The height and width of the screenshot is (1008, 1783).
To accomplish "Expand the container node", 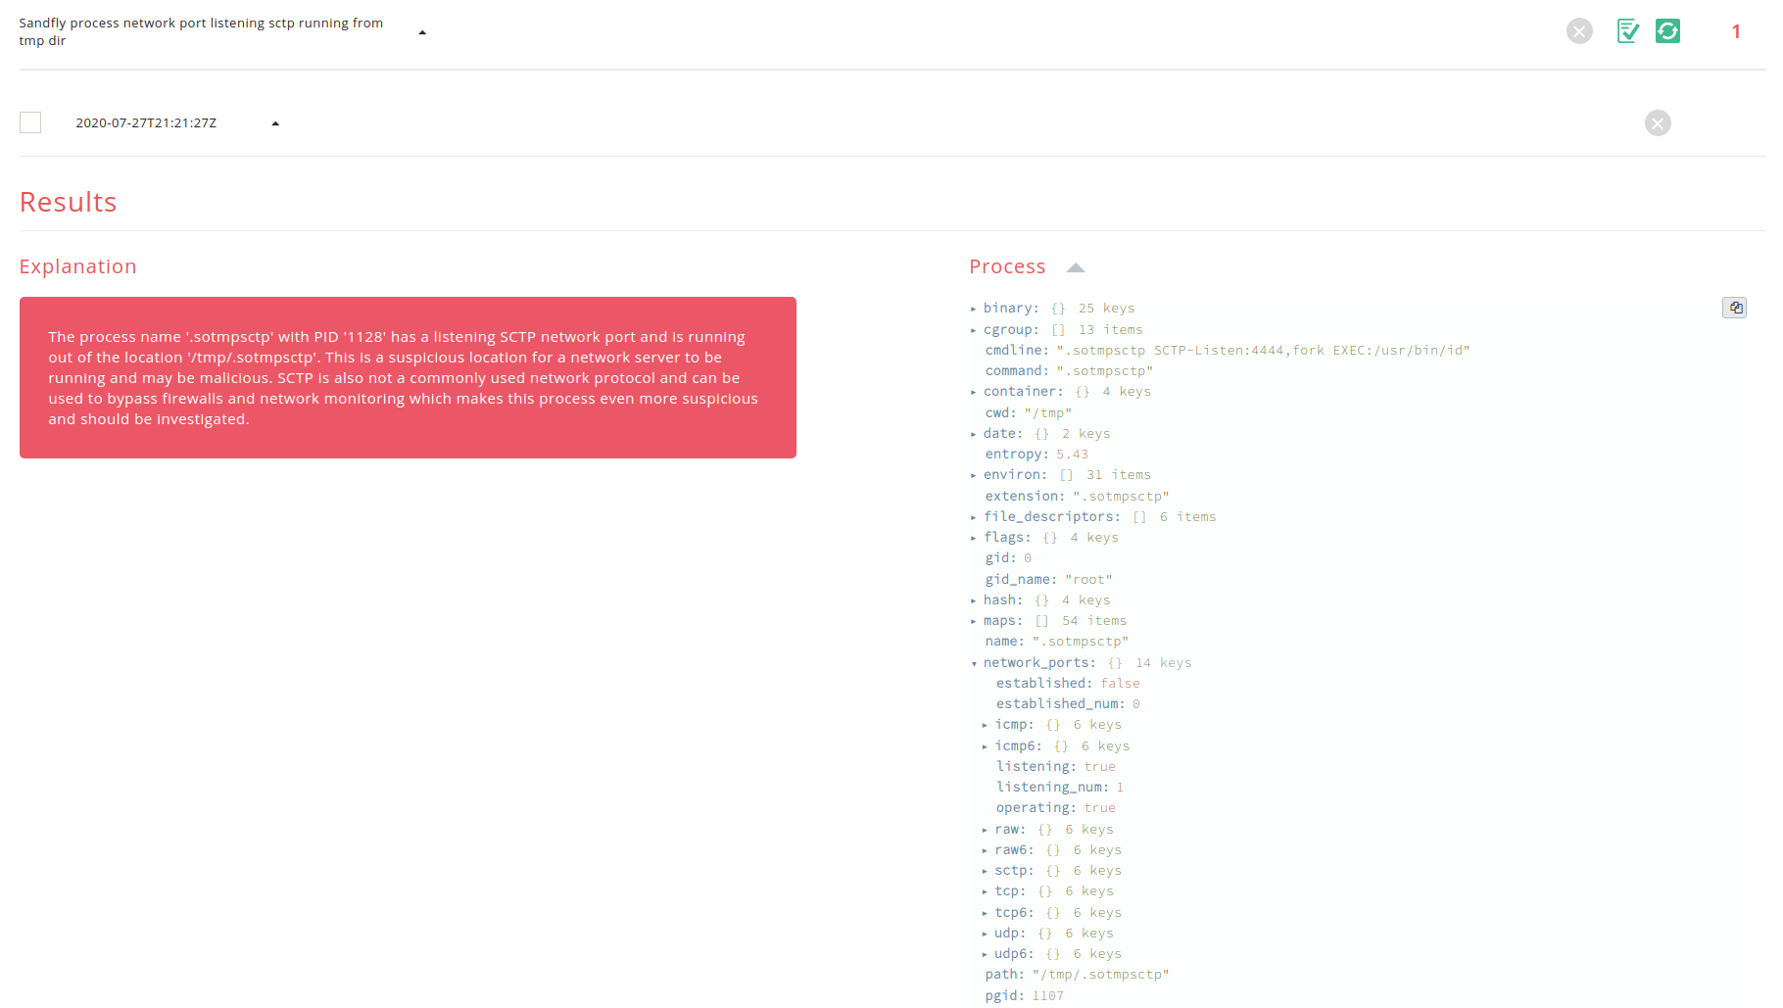I will coord(974,392).
